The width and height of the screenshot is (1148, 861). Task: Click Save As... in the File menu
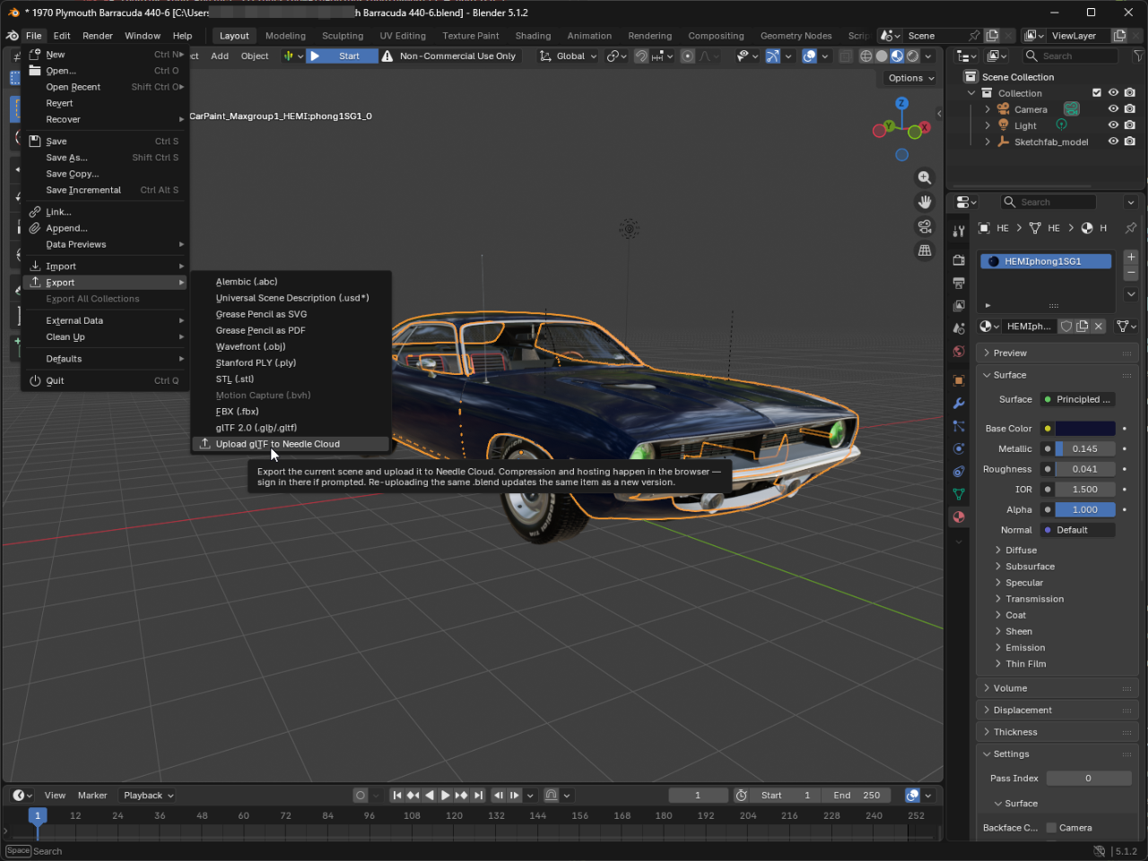(x=105, y=158)
